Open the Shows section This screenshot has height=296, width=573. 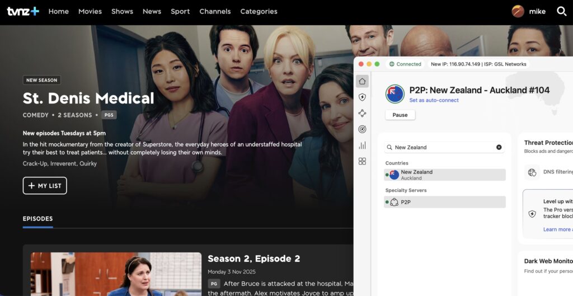coord(122,11)
